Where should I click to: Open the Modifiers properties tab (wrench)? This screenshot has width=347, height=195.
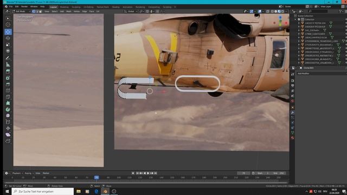(293, 113)
